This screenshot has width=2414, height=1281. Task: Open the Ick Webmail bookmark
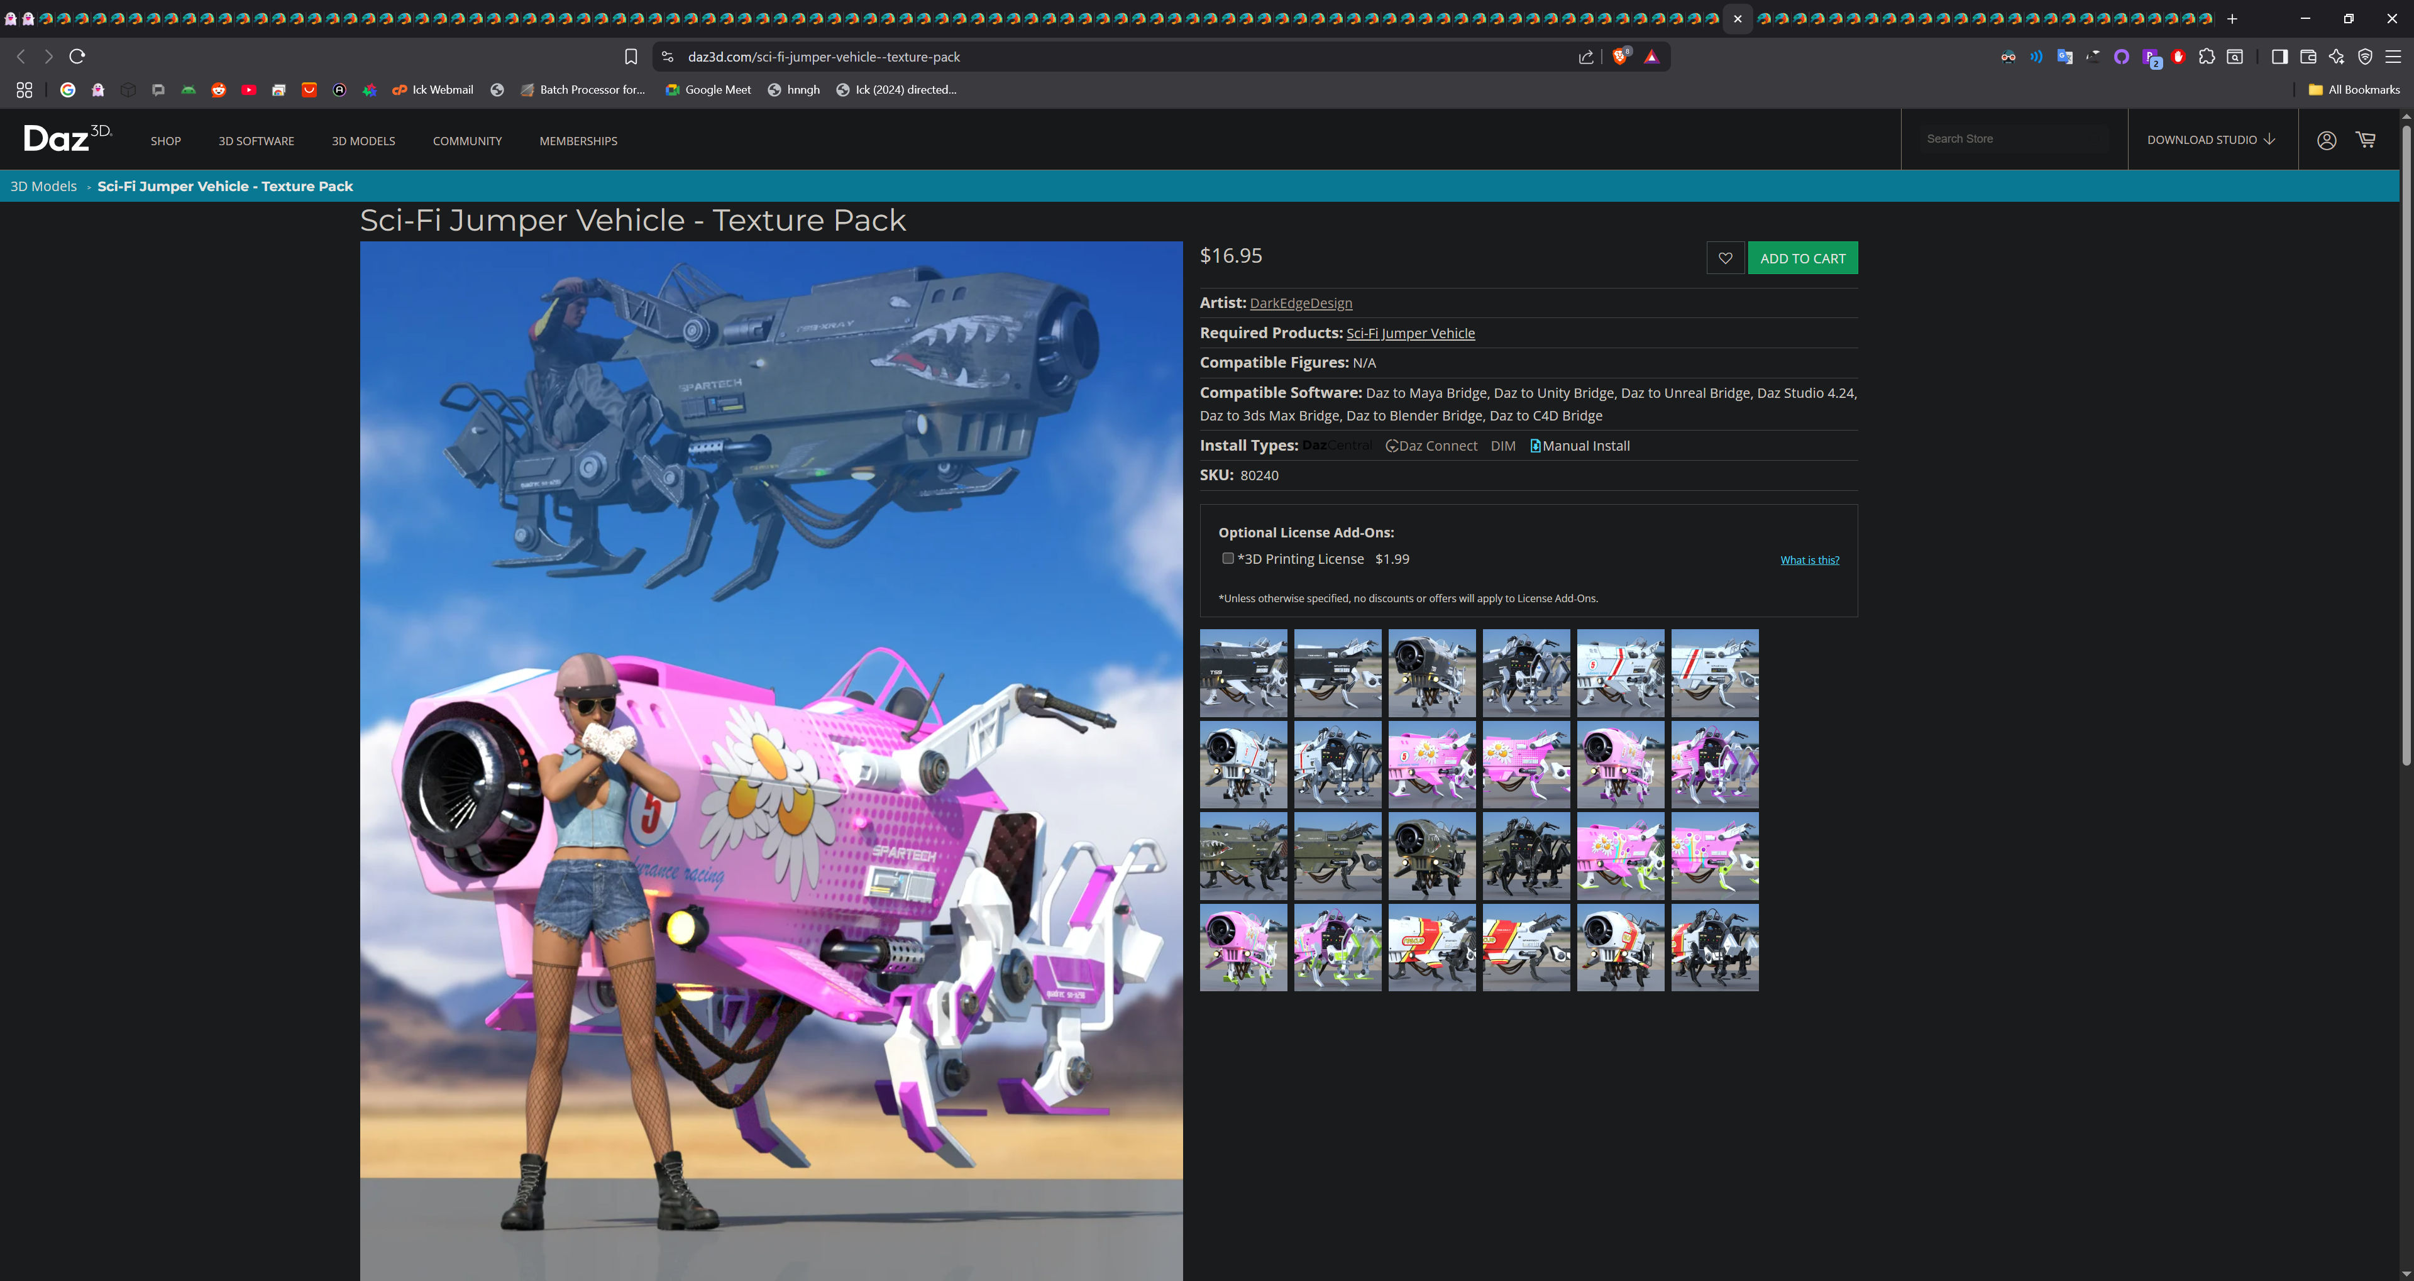[x=433, y=90]
